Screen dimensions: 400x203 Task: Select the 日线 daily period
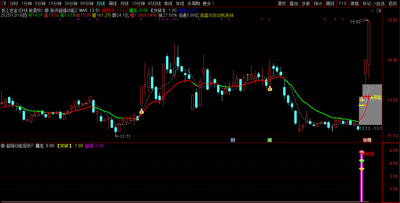[x=101, y=3]
